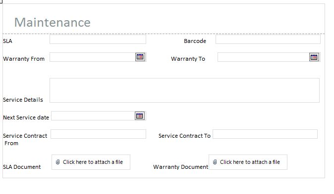The image size is (334, 194).
Task: Click the Service Contract To label
Action: pos(184,136)
